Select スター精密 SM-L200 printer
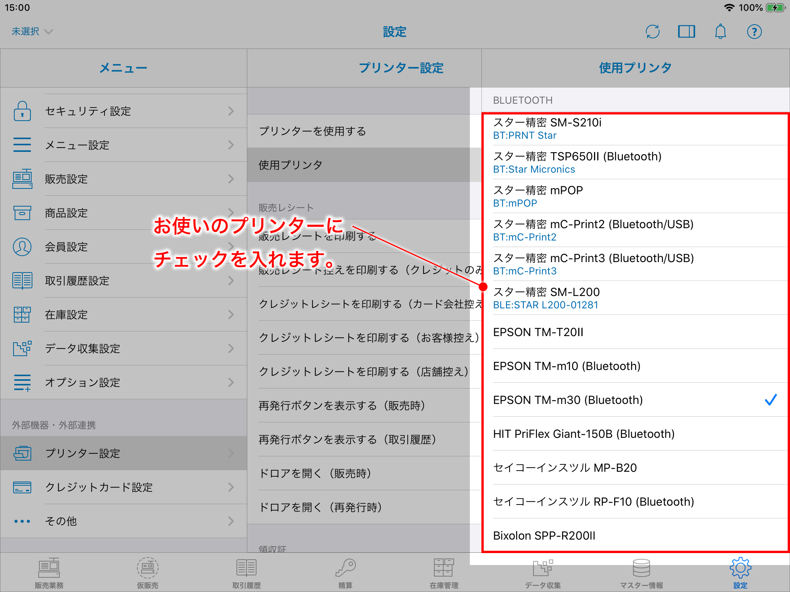 [635, 298]
